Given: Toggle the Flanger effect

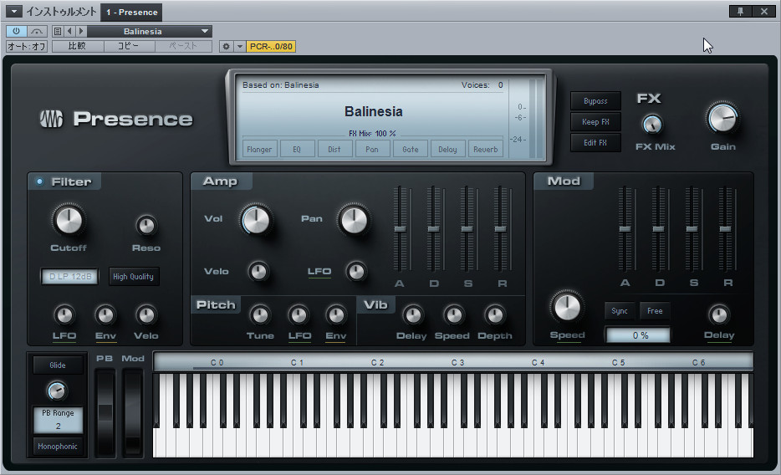Looking at the screenshot, I should 259,149.
